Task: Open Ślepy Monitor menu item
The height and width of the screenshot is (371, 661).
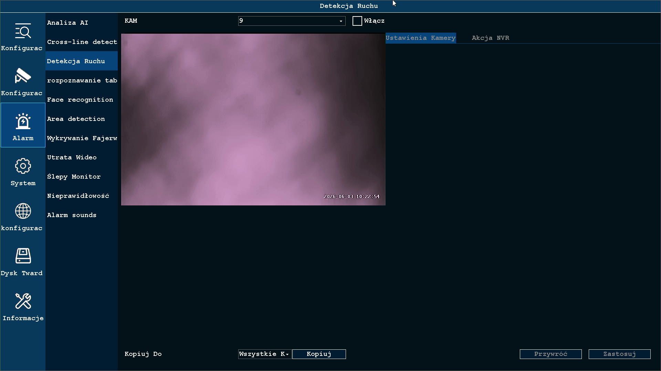Action: click(82, 177)
